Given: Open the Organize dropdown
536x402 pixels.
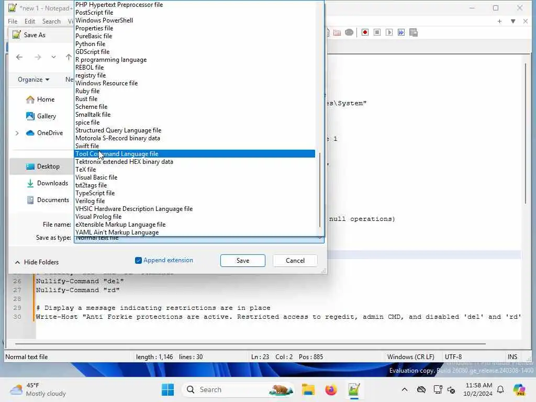Looking at the screenshot, I should pyautogui.click(x=33, y=80).
